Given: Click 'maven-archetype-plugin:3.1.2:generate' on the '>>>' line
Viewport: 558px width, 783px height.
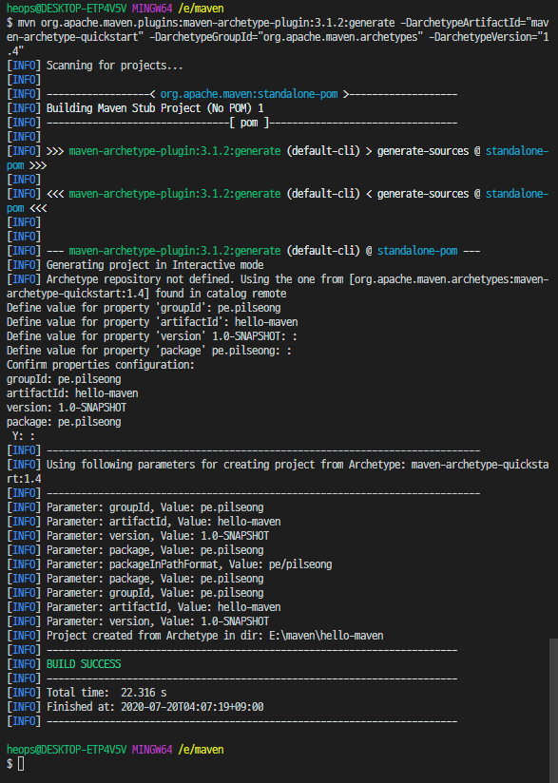Looking at the screenshot, I should (x=175, y=151).
